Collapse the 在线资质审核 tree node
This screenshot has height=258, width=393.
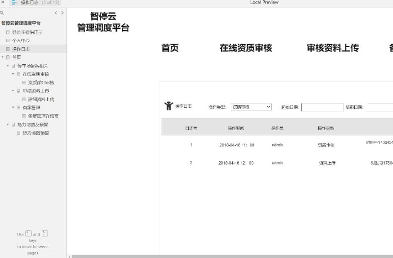[x=13, y=74]
